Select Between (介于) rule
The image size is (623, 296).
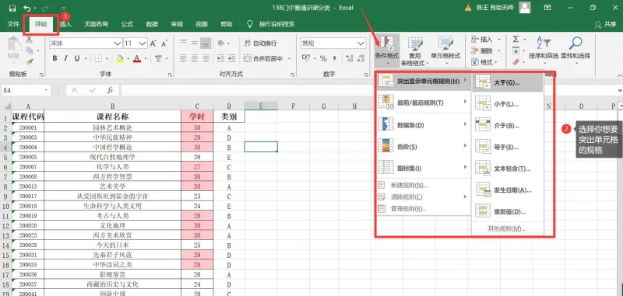pyautogui.click(x=507, y=126)
